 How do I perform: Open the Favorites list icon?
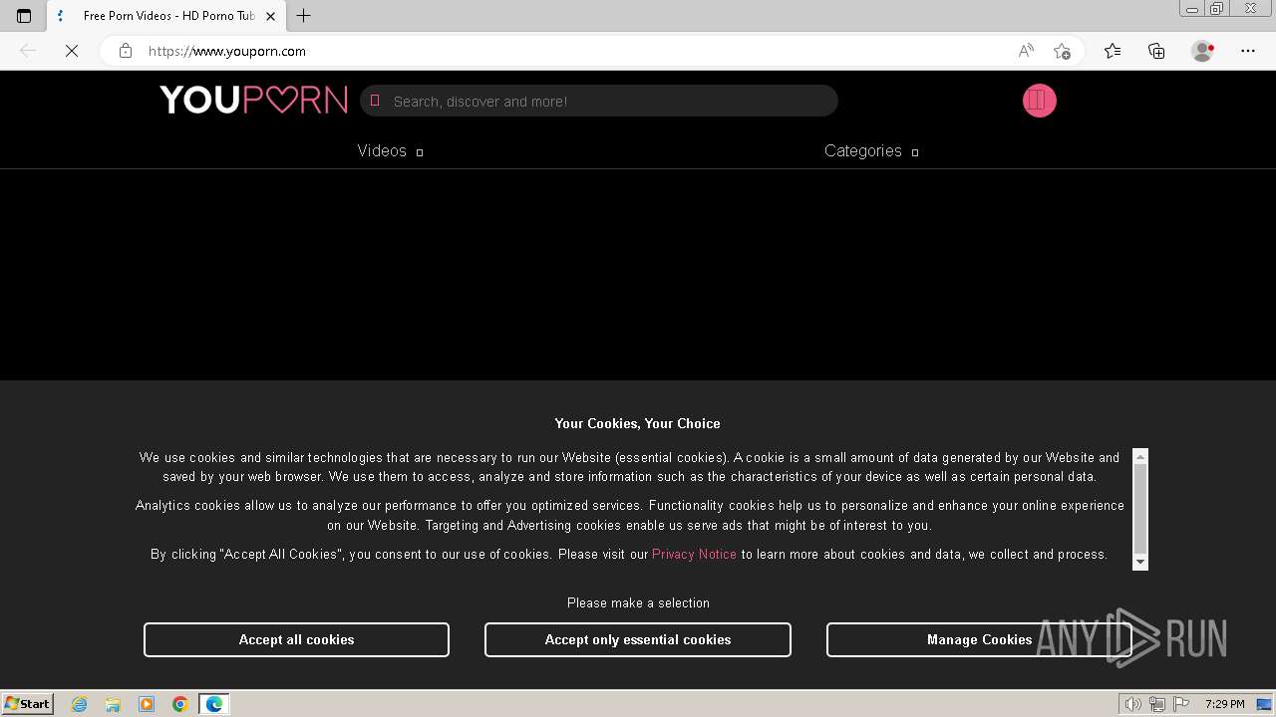1113,51
